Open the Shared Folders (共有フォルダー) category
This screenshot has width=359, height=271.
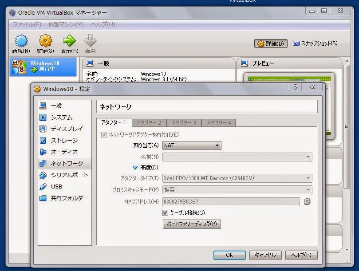64,198
